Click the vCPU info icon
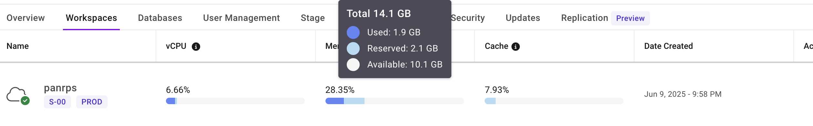Image resolution: width=813 pixels, height=126 pixels. click(196, 47)
